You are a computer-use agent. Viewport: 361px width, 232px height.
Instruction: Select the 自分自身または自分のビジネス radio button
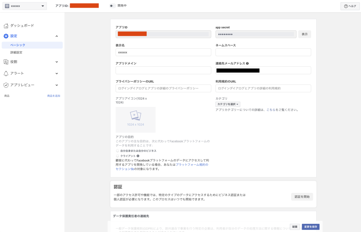pos(117,151)
